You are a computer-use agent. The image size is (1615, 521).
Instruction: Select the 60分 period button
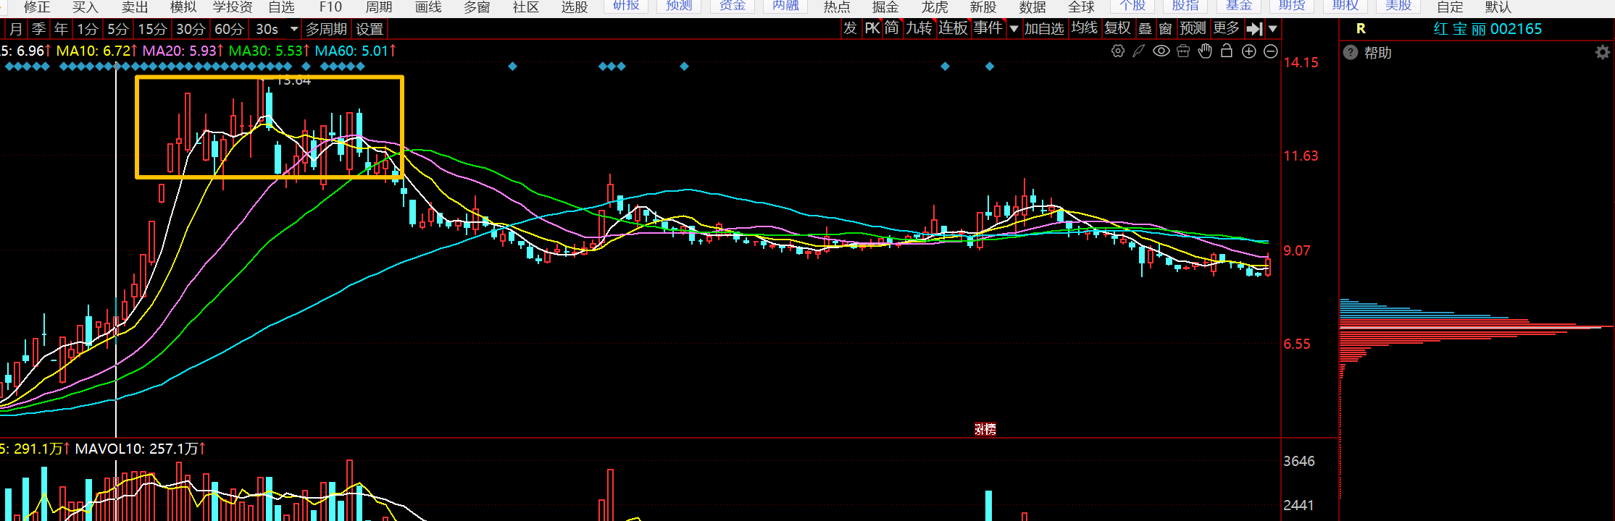click(229, 29)
